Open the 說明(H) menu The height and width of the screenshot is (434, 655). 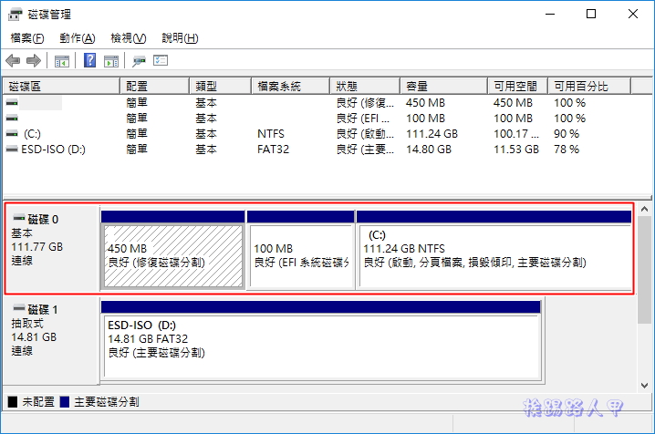[x=180, y=38]
